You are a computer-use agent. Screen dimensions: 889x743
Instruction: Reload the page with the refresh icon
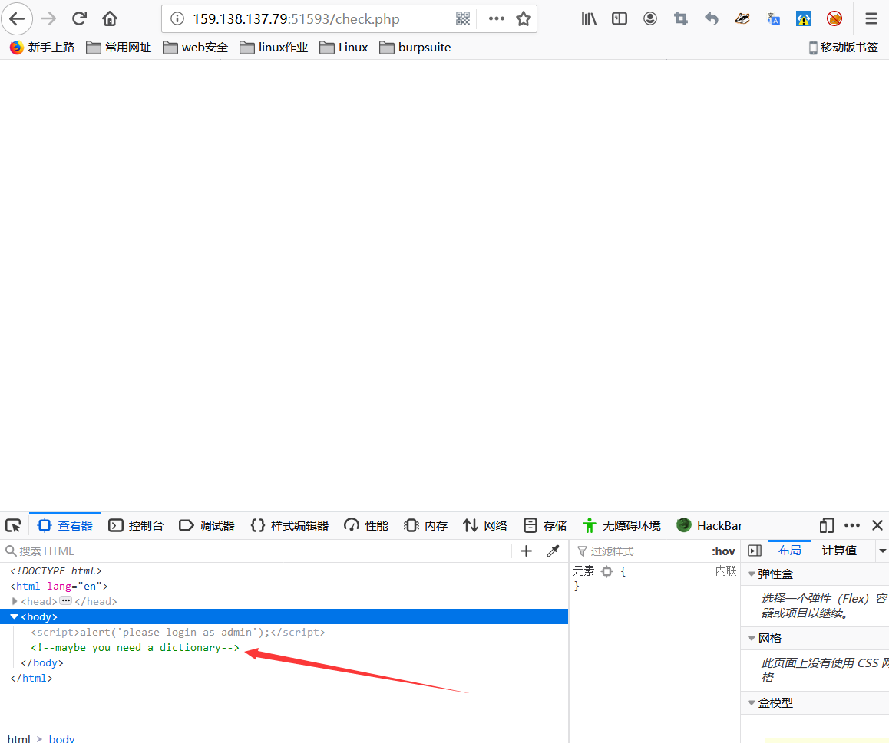point(78,18)
